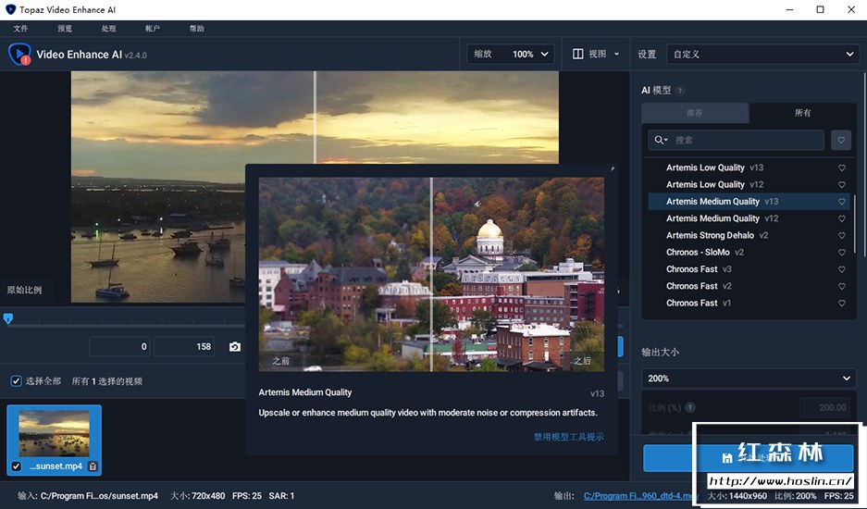The width and height of the screenshot is (867, 509).
Task: Open the output size 200% dropdown
Action: coord(749,379)
